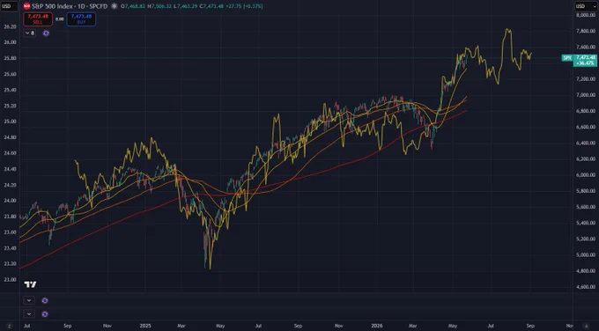
Task: Click the 2026 label on the time axis
Action: (377, 326)
